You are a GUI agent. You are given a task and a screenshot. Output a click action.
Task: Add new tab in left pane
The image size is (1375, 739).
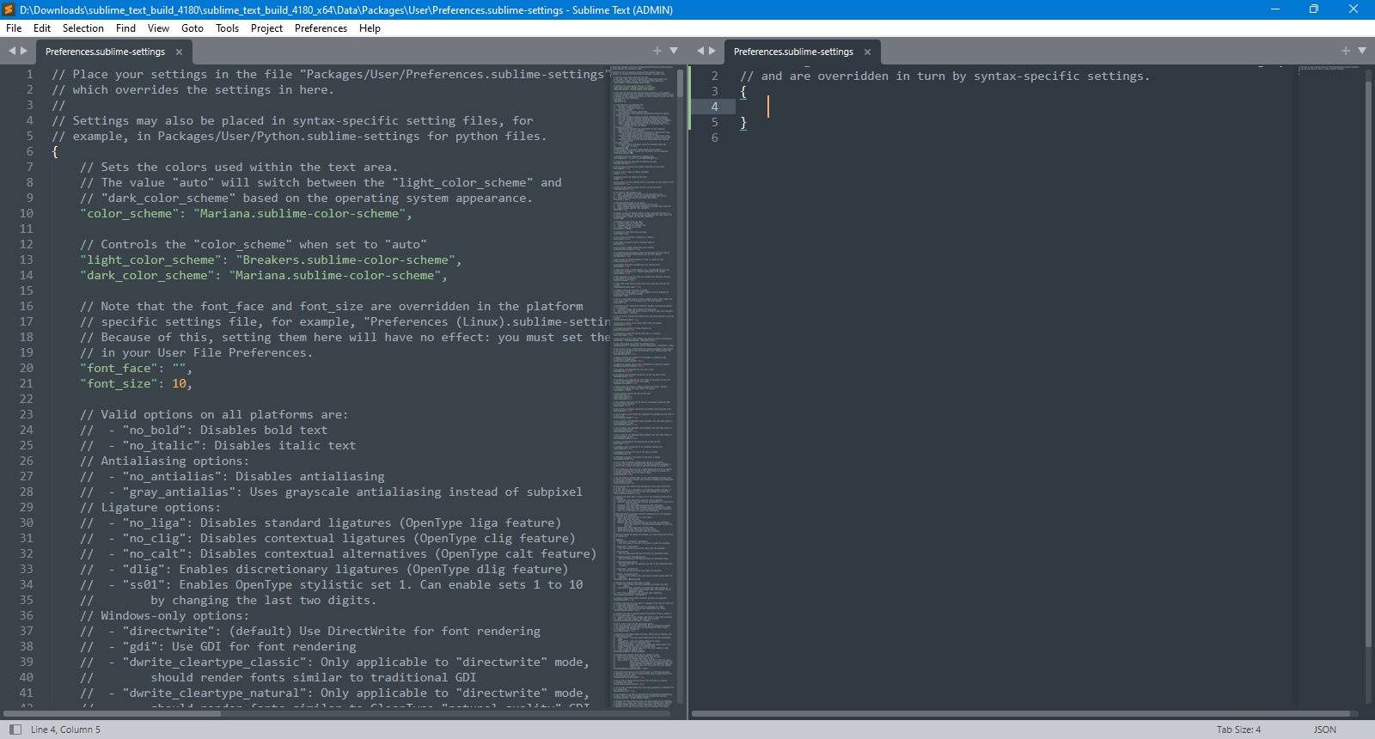657,51
